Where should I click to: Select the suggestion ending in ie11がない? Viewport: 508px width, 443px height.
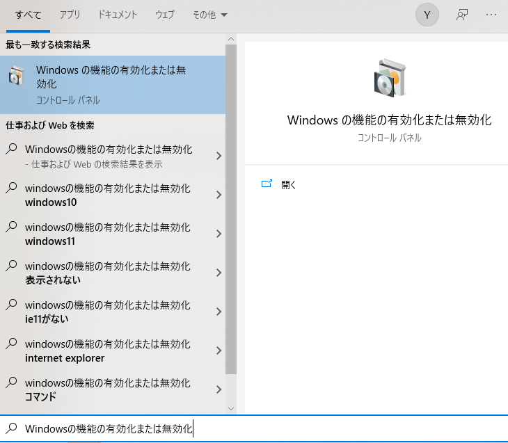click(x=113, y=312)
